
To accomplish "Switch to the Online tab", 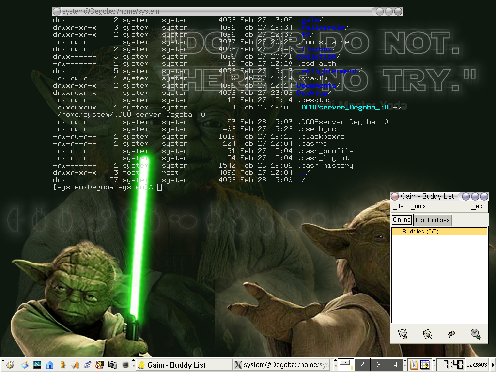I will pyautogui.click(x=402, y=220).
